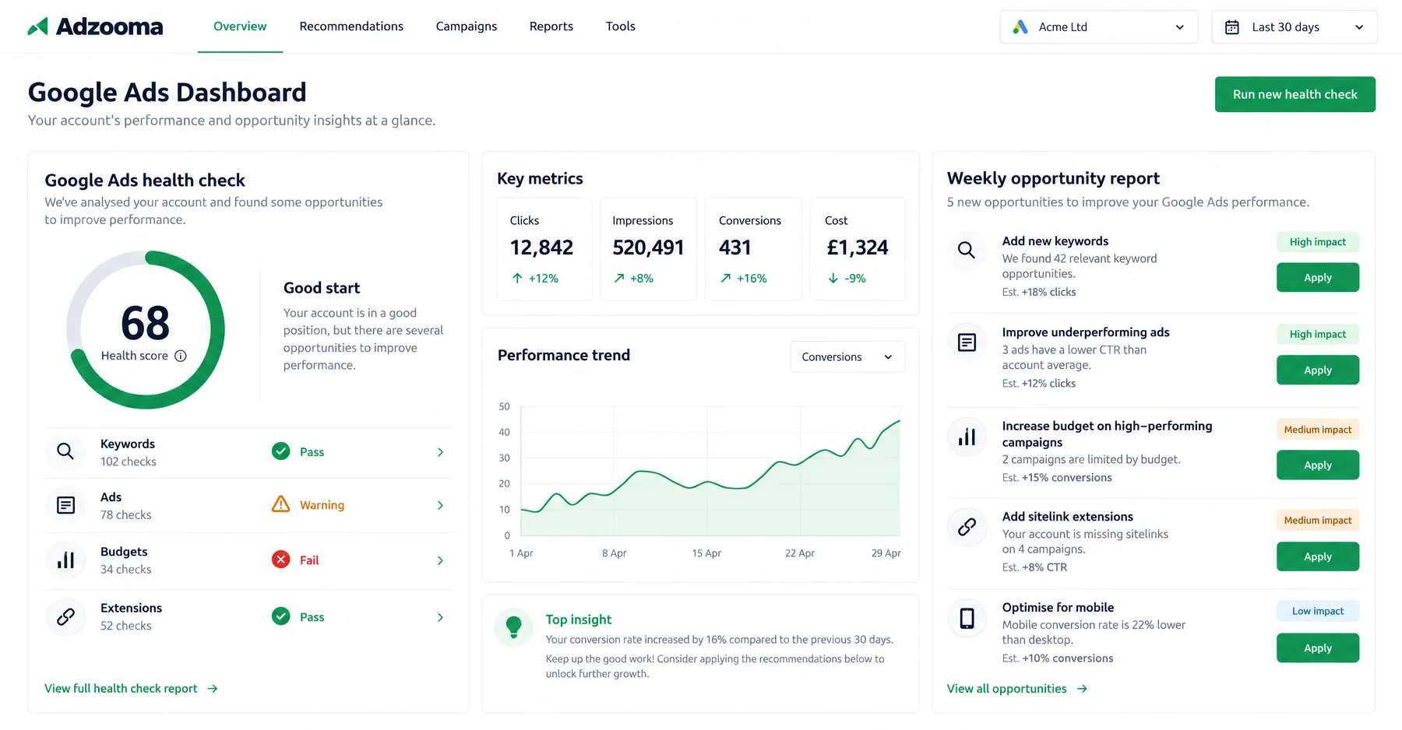Click the Ads document icon in health check
The width and height of the screenshot is (1402, 730).
click(65, 505)
